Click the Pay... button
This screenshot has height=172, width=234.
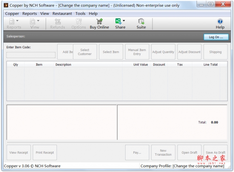137,153
